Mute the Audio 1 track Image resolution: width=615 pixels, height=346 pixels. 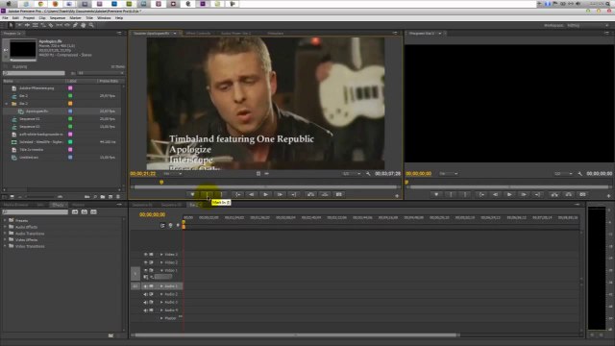[x=145, y=286]
